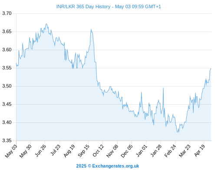
Task: Click the Sep 15 date label
Action: [83, 151]
